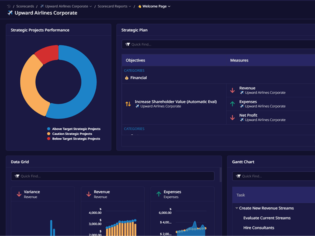Open the Expenses measure in Strategic Plan
This screenshot has width=315, height=236.
pyautogui.click(x=248, y=101)
